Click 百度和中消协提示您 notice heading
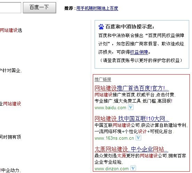192x173 pixels. coord(130,27)
